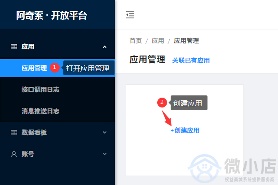Image resolution: width=278 pixels, height=185 pixels.
Task: Click the red step 2 badge
Action: pyautogui.click(x=162, y=103)
